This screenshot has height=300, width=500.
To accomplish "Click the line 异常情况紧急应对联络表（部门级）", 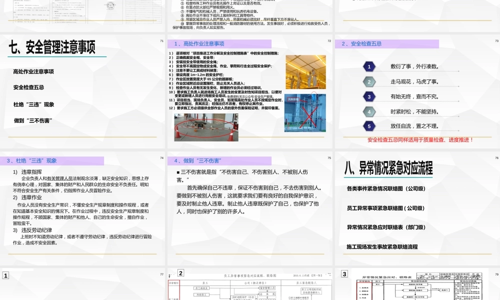I will [x=386, y=227].
